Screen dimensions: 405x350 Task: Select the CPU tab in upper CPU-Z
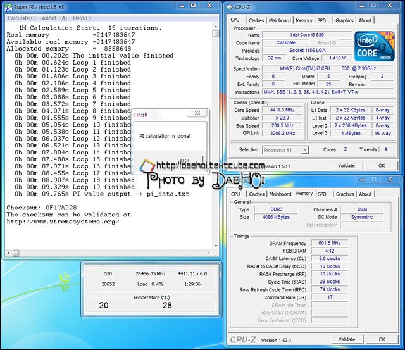coord(235,20)
